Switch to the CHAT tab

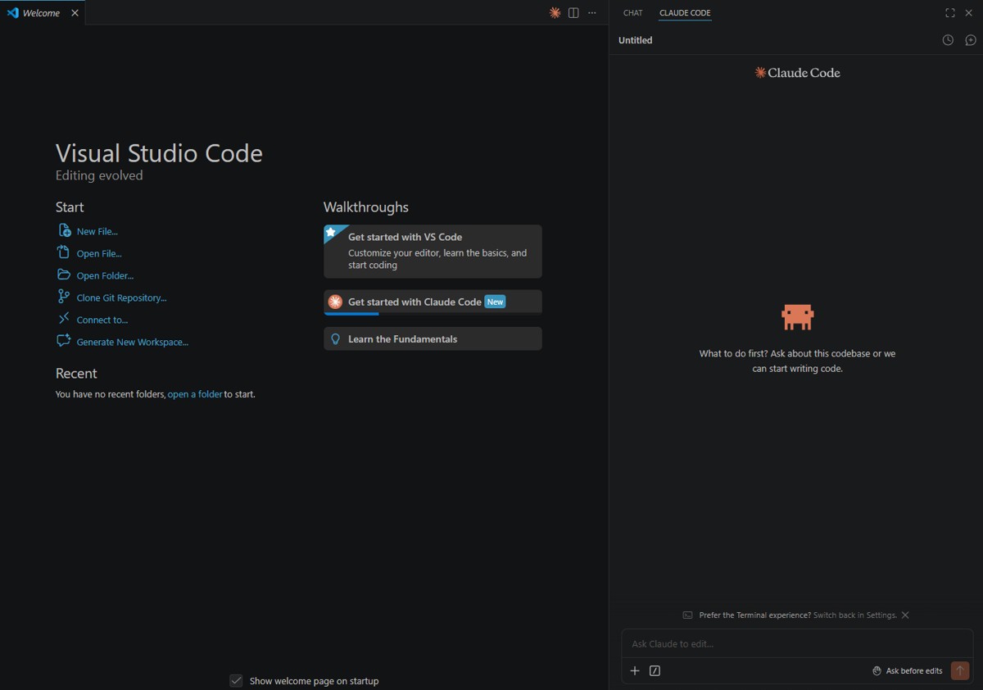[633, 13]
